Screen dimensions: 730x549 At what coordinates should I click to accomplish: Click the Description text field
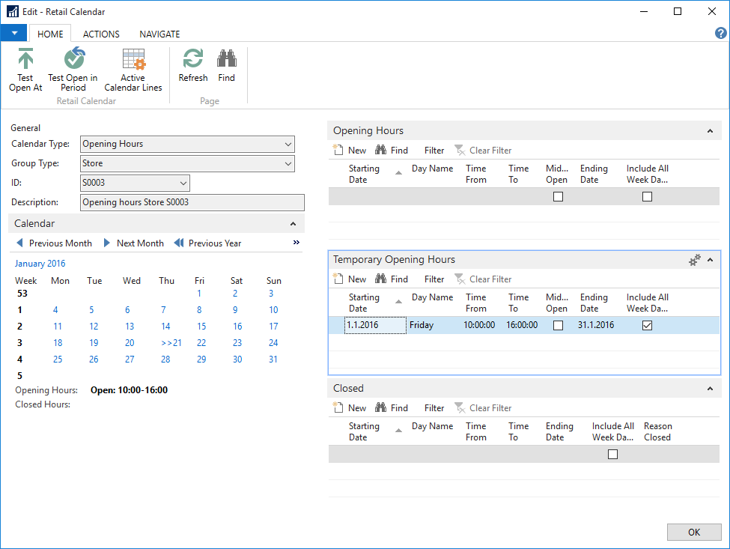[x=192, y=202]
